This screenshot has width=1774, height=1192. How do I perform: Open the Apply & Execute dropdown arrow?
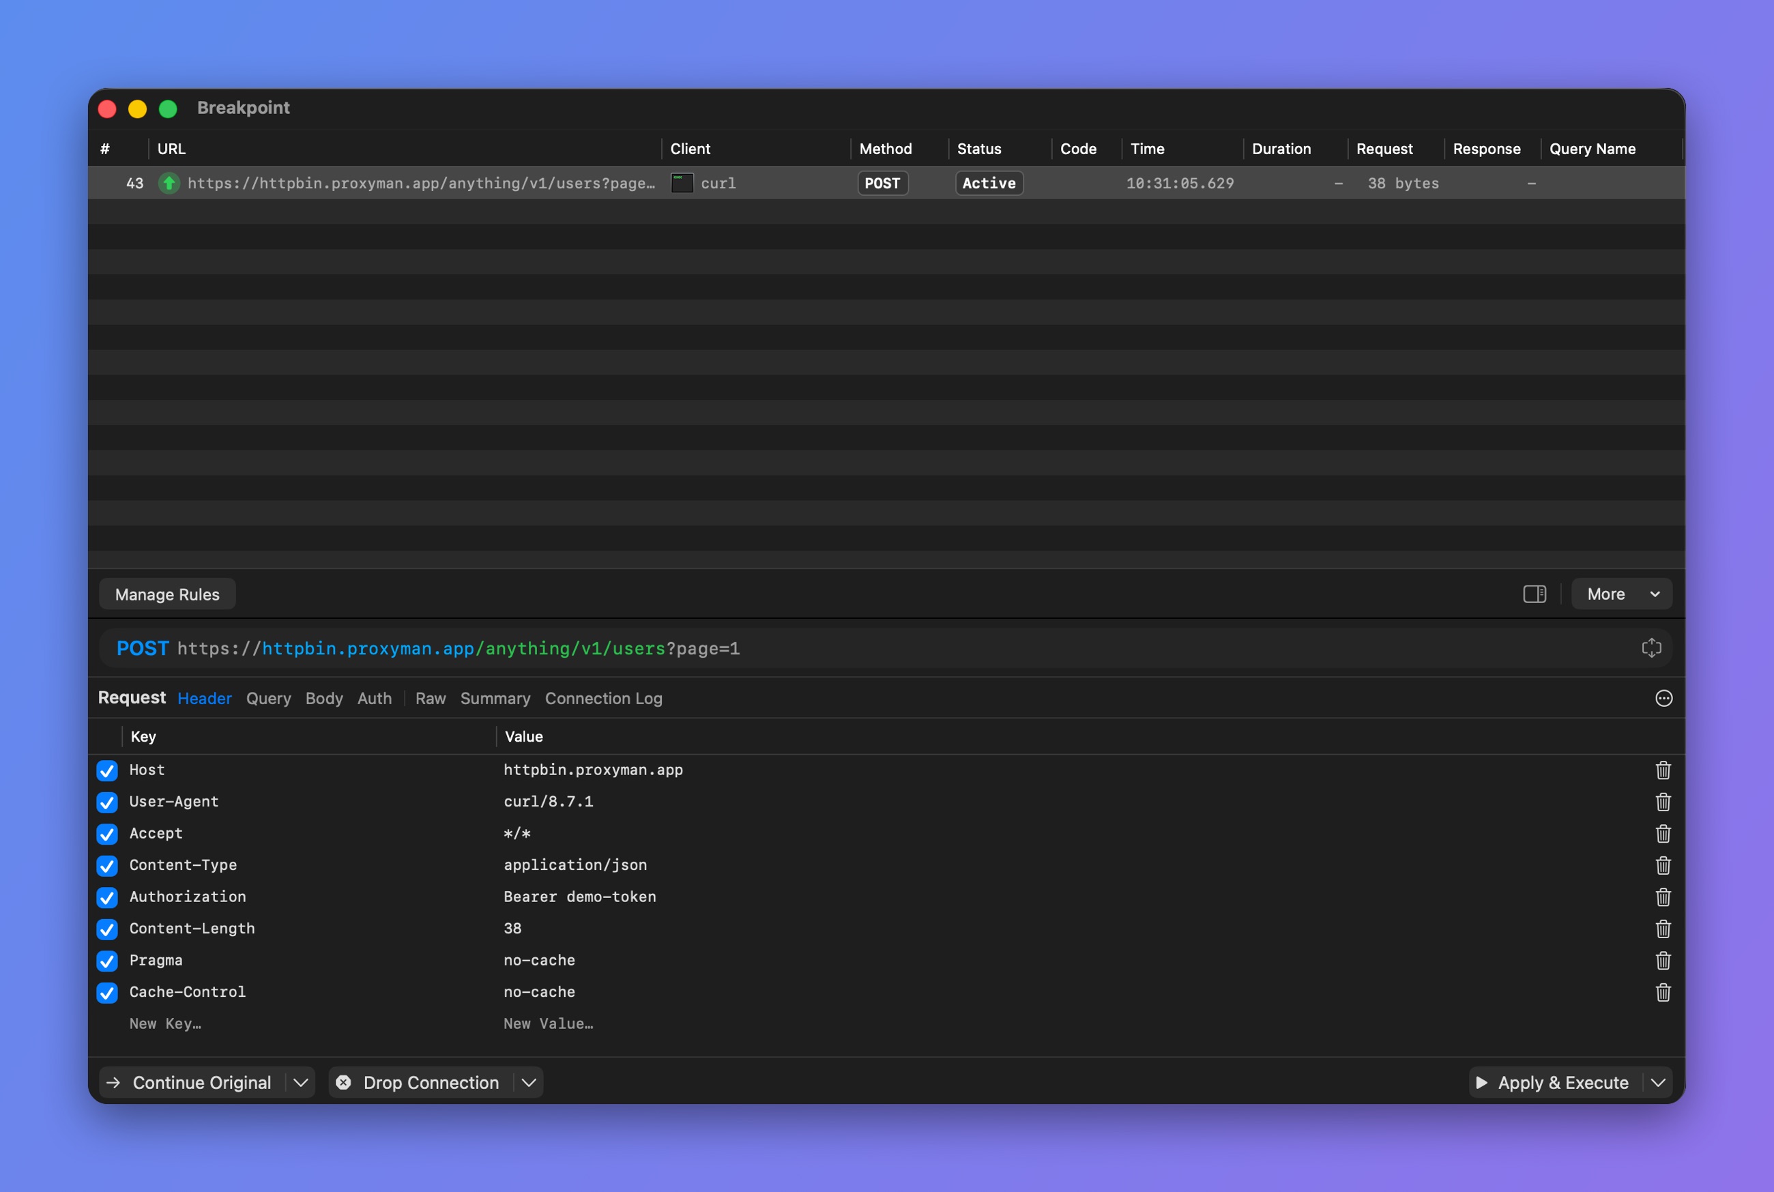pyautogui.click(x=1659, y=1083)
